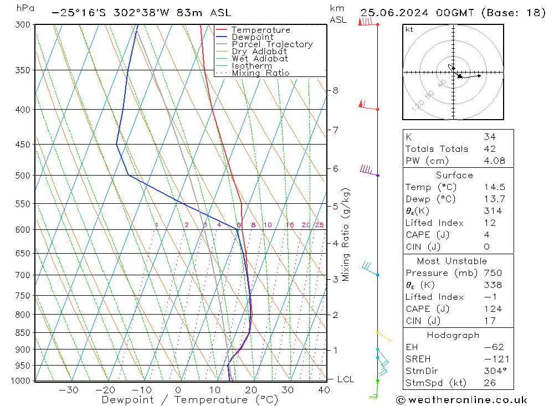
Task: Click the Totals Totals value 42
Action: pyautogui.click(x=490, y=149)
